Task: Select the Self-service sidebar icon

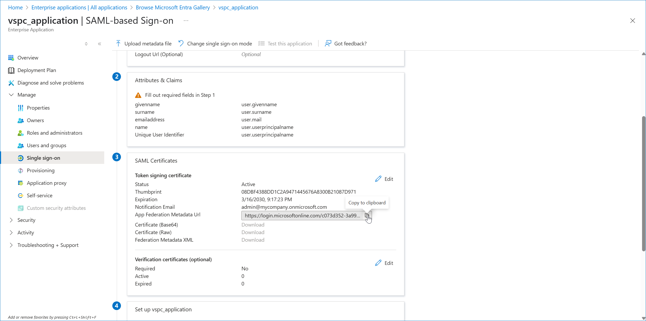Action: coord(21,195)
